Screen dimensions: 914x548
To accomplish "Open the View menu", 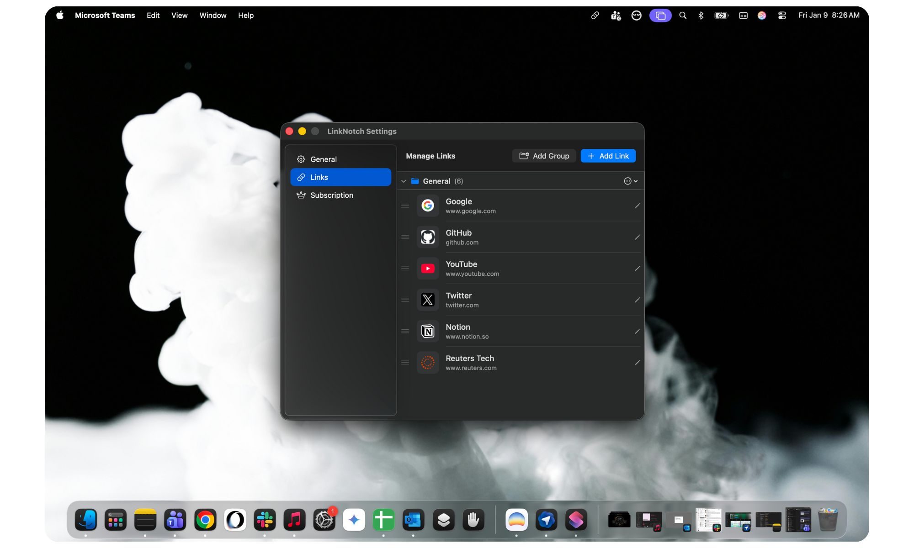I will [x=179, y=15].
